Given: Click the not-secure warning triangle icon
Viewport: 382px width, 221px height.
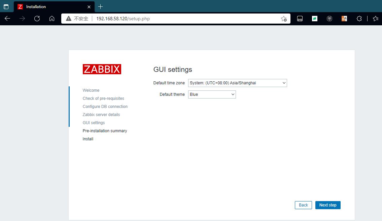Looking at the screenshot, I should tap(69, 19).
